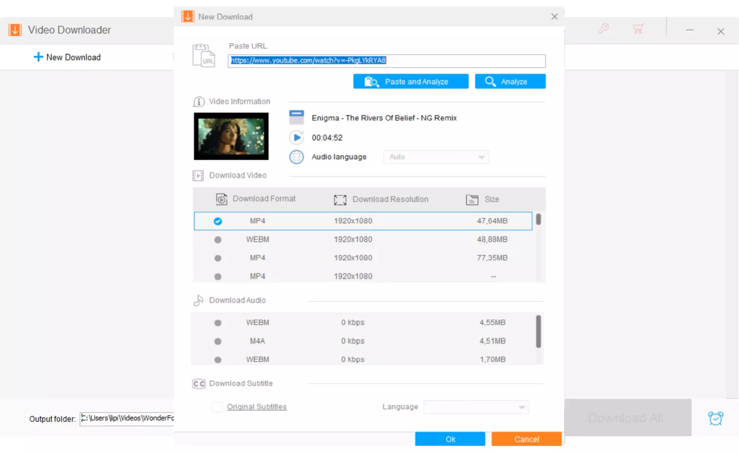This screenshot has height=454, width=739.
Task: Click the Video Information info icon
Action: 198,102
